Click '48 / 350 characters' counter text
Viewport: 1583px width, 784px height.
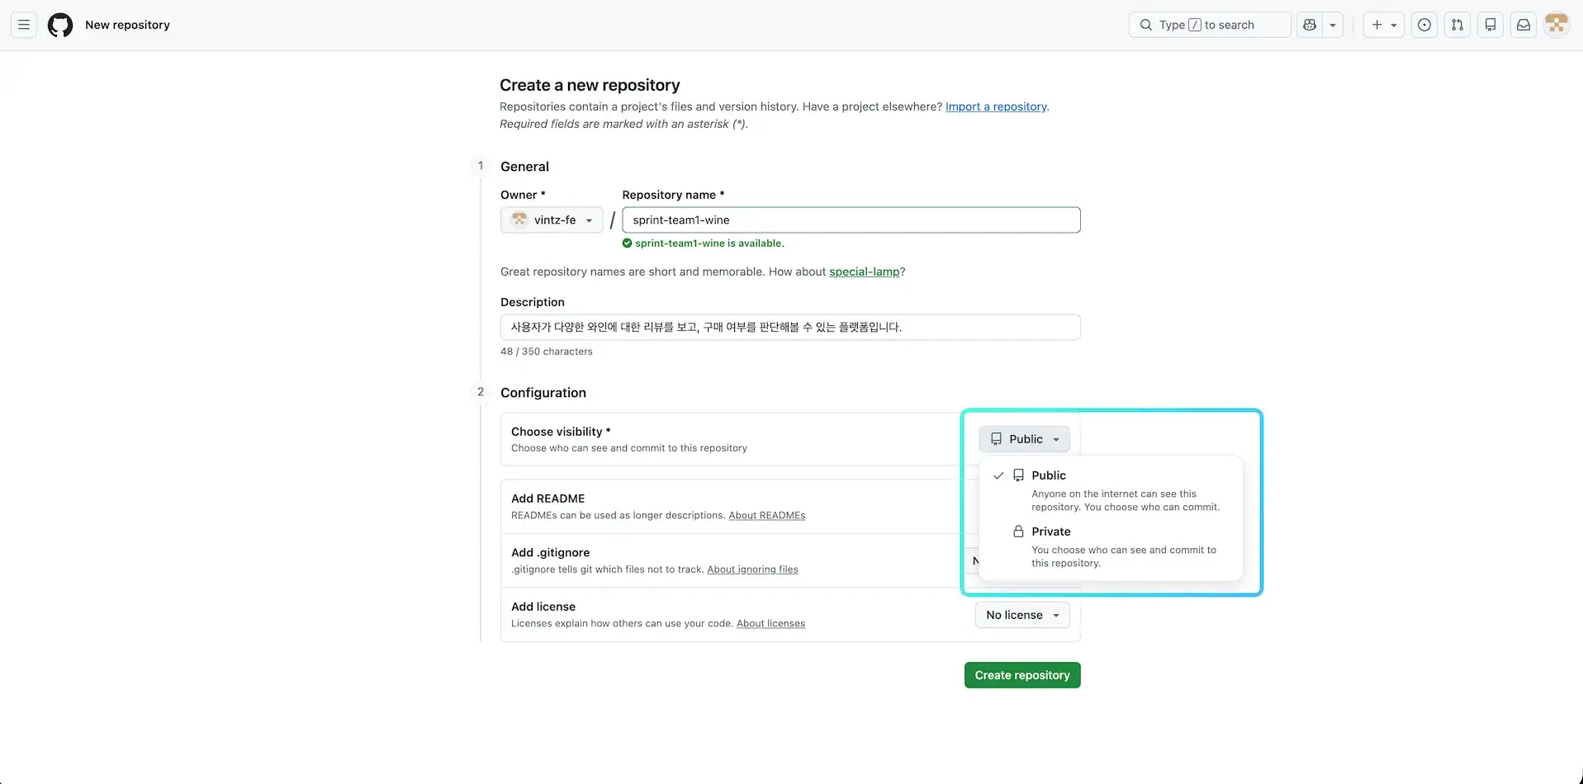[x=547, y=352]
